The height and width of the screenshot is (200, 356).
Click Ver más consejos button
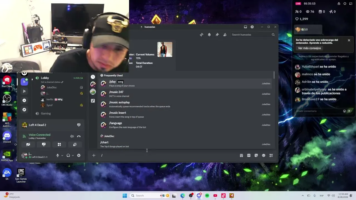click(309, 48)
